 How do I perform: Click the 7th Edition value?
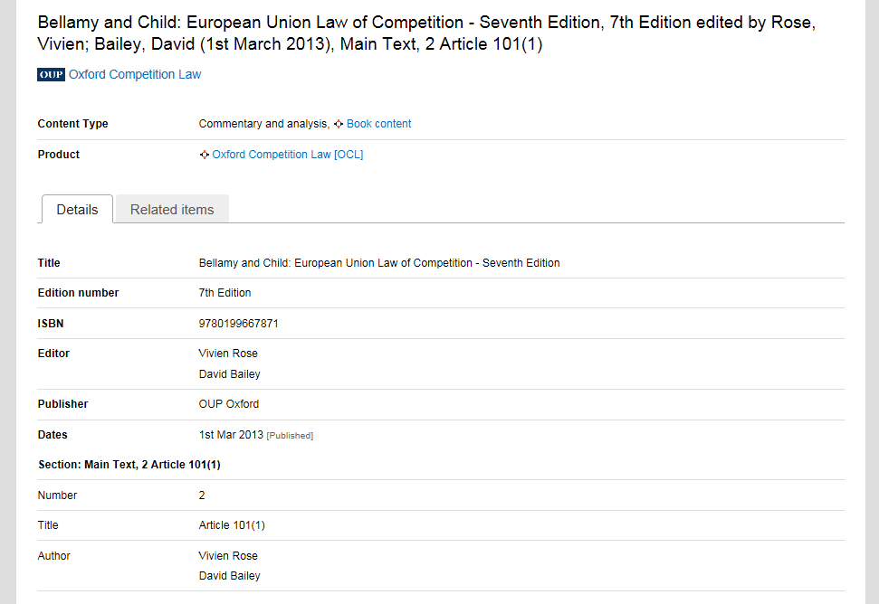coord(225,293)
